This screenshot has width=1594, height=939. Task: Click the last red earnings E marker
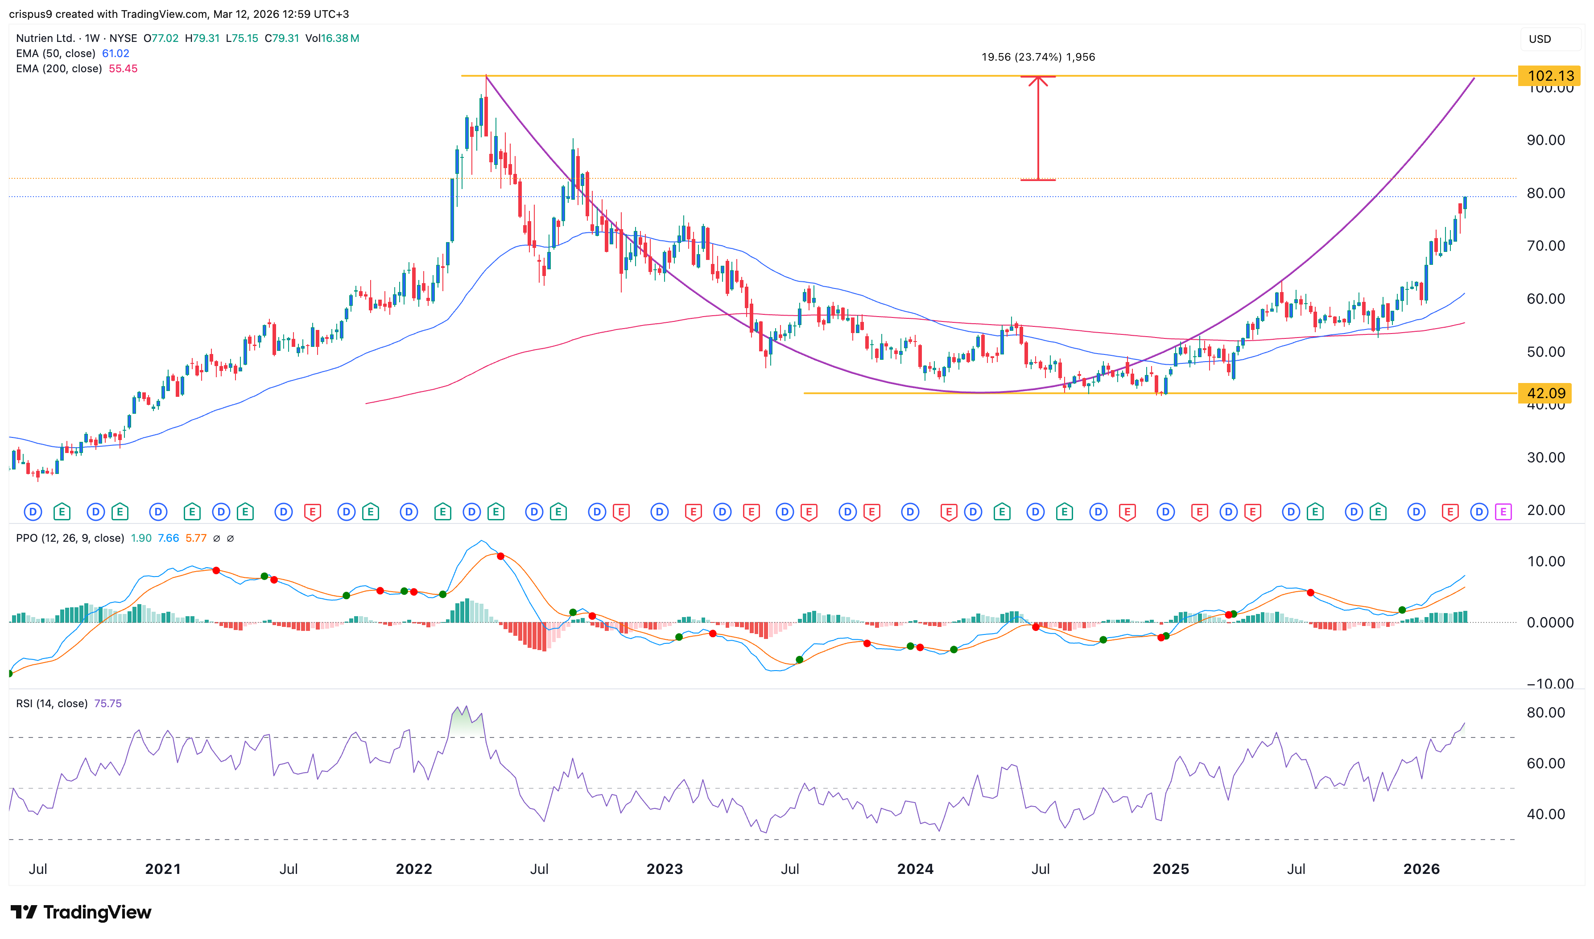[x=1450, y=511]
